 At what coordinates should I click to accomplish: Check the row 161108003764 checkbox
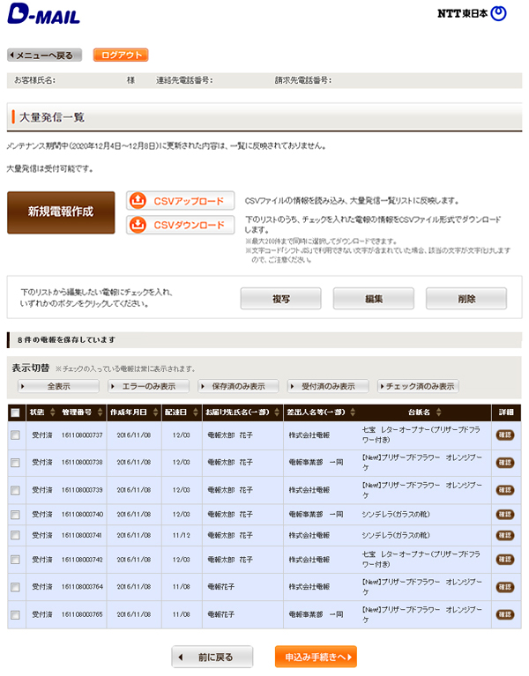[x=16, y=587]
